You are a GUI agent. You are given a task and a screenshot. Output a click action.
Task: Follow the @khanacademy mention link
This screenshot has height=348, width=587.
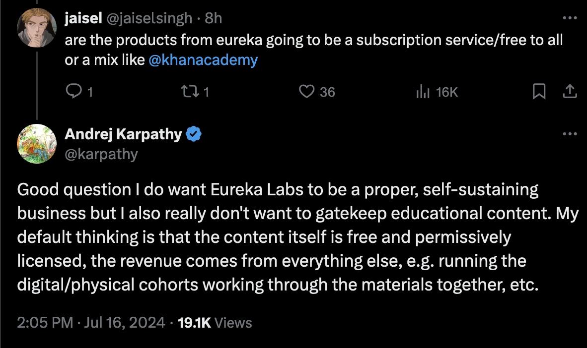click(203, 60)
